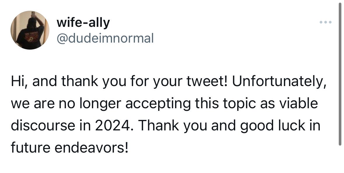Click "Thank" beginning the last sentence

[159, 125]
